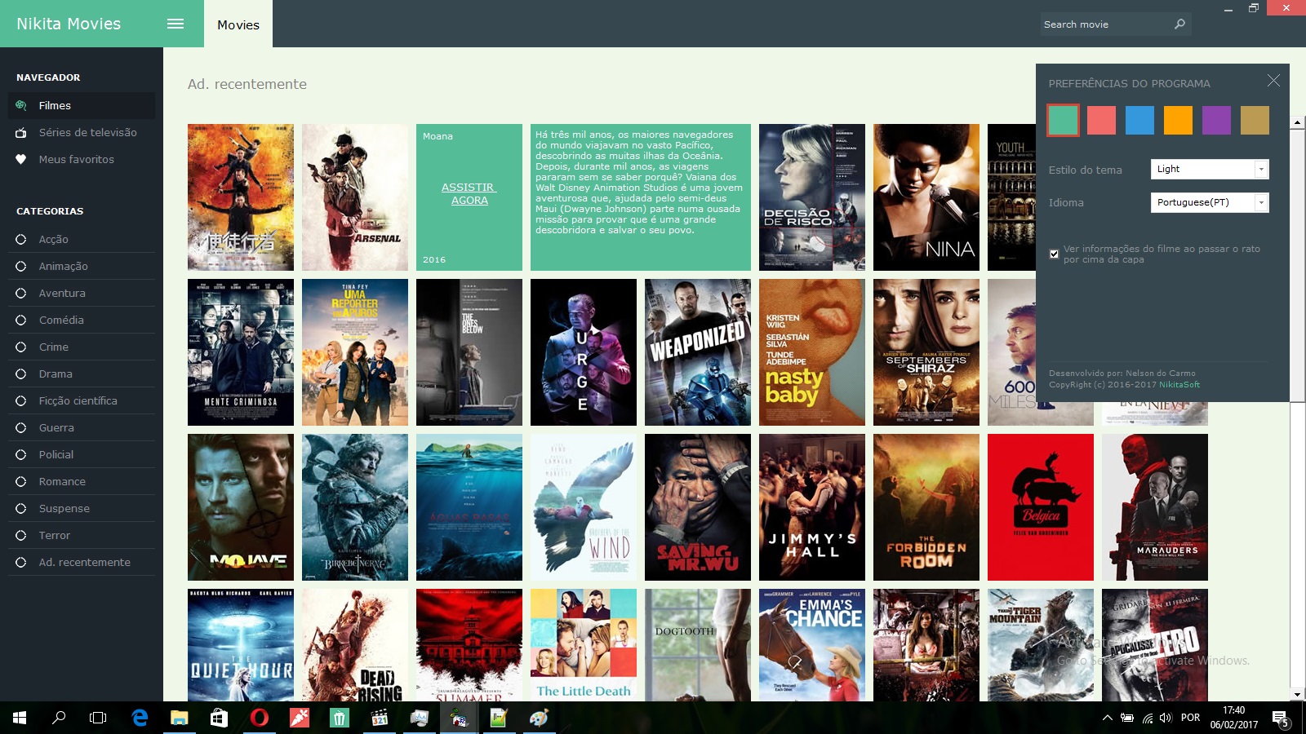Select Ad. recentemente in the categories list
The image size is (1306, 734).
[x=82, y=562]
